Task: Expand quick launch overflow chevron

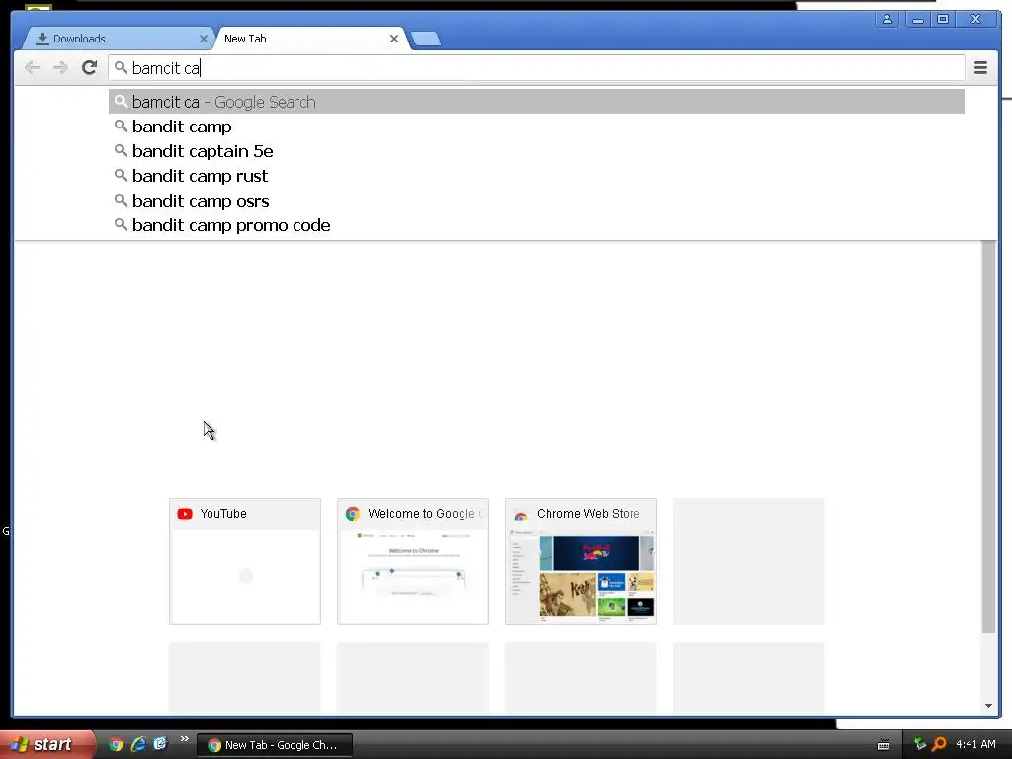Action: (185, 739)
